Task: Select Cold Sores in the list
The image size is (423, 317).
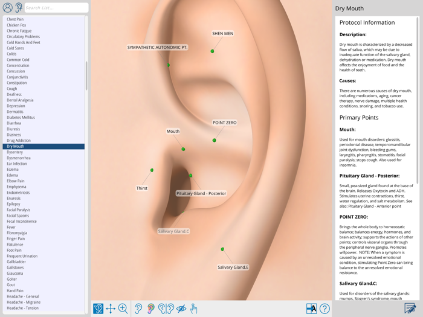Action: (x=44, y=48)
